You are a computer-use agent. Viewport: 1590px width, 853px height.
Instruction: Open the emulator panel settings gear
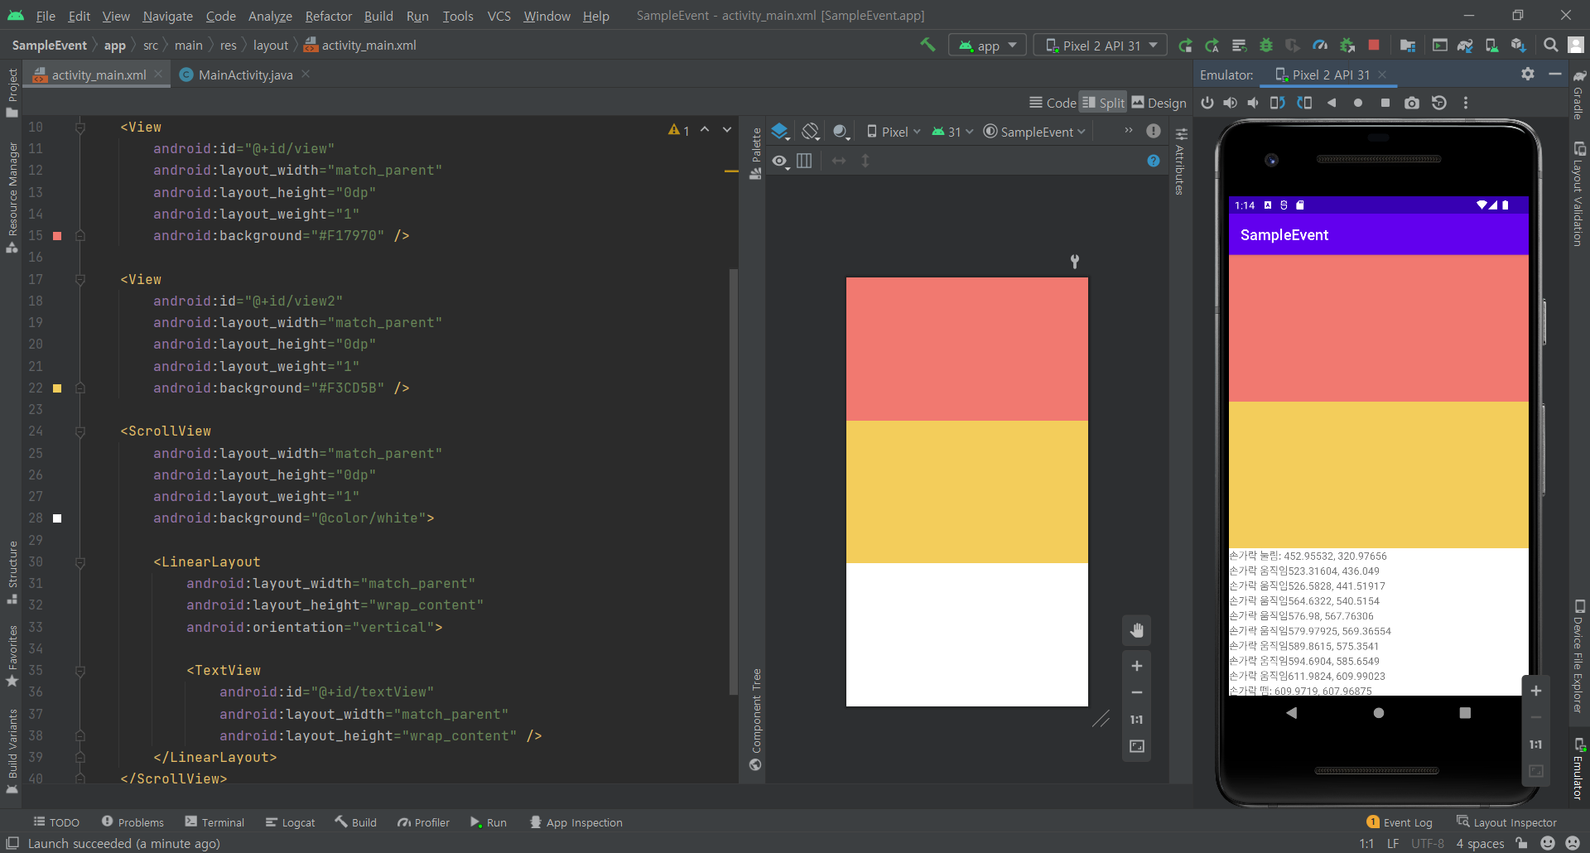(x=1528, y=74)
